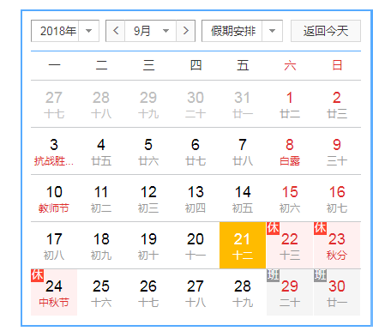Image resolution: width=373 pixels, height=331 pixels.
Task: Select September 28 date
Action: 243,292
